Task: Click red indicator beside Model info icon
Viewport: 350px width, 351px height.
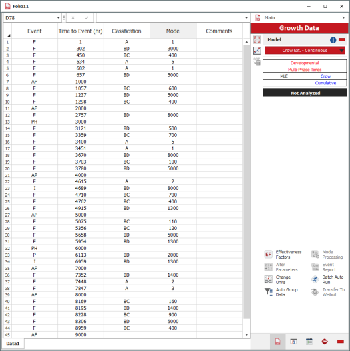Action: (x=342, y=40)
